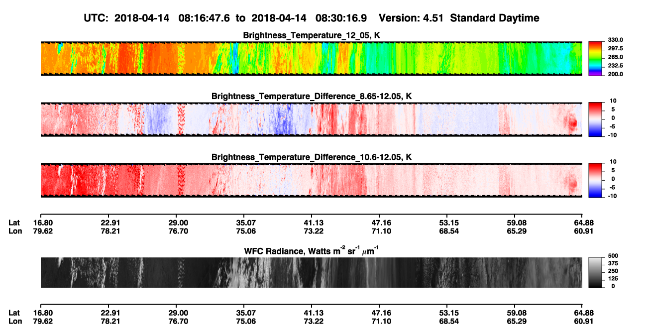This screenshot has height=332, width=647.
Task: Click longitude 76.70 on the axis below WFC Radiance
Action: (176, 321)
